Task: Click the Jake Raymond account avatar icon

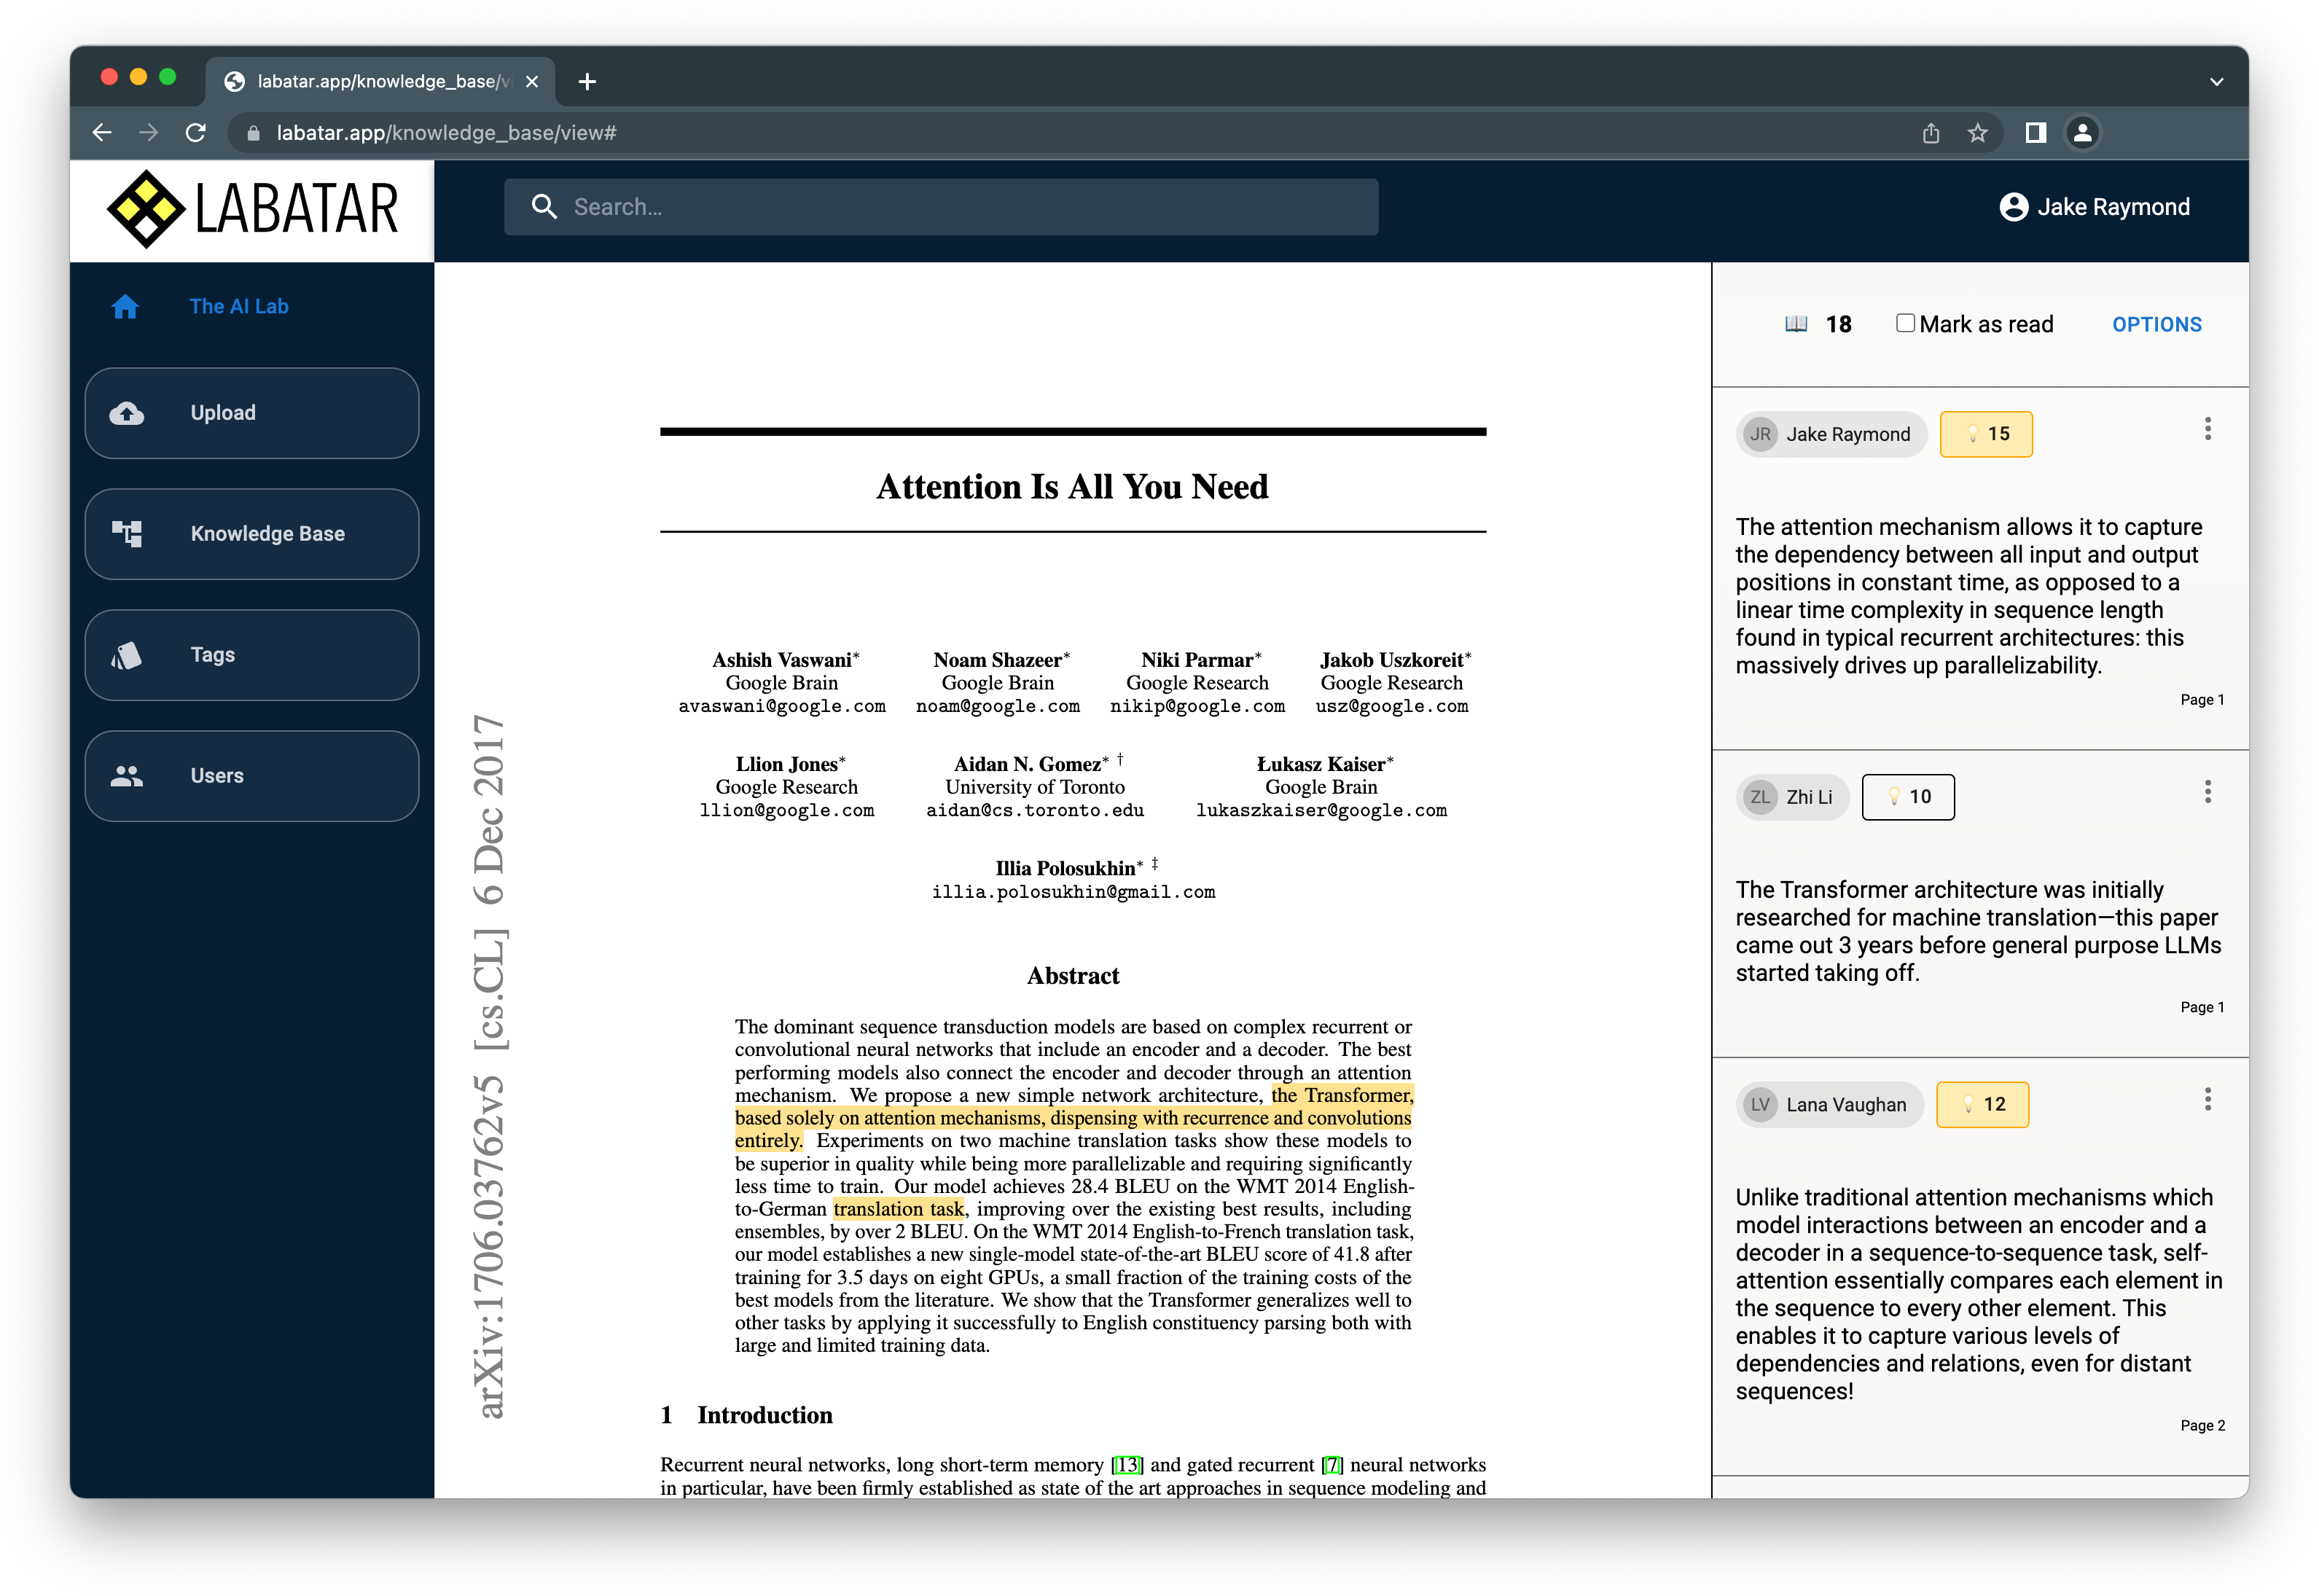Action: click(x=2013, y=207)
